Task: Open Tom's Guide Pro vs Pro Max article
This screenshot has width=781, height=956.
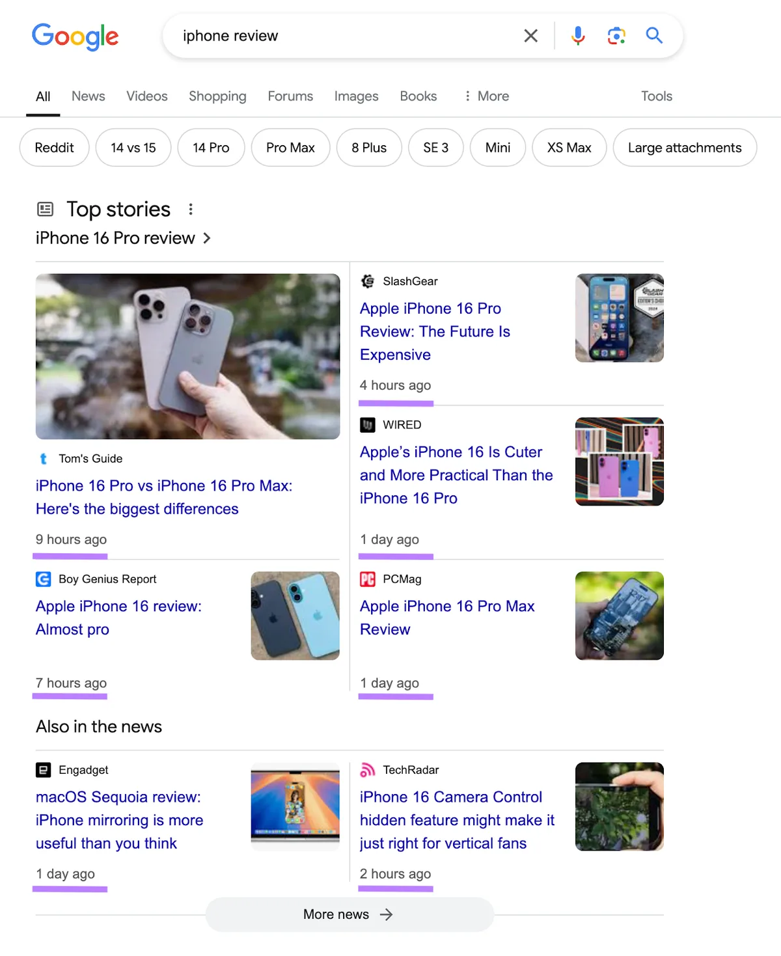Action: pyautogui.click(x=164, y=497)
